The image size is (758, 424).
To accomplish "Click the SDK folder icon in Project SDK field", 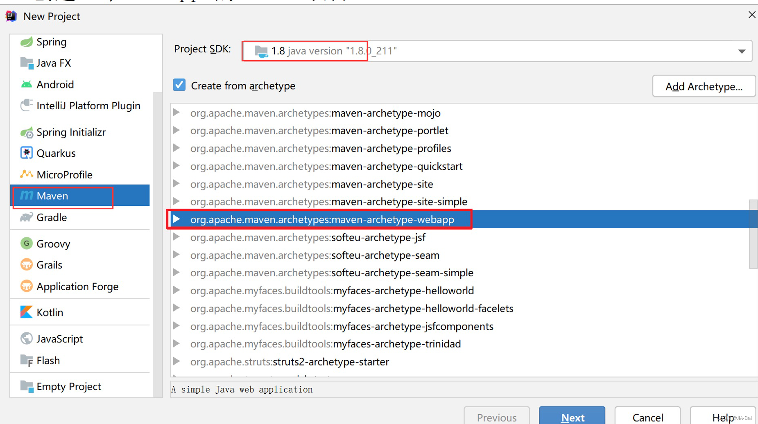I will tap(261, 51).
